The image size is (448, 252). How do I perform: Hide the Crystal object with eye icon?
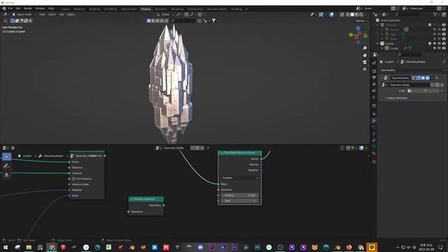tap(440, 48)
